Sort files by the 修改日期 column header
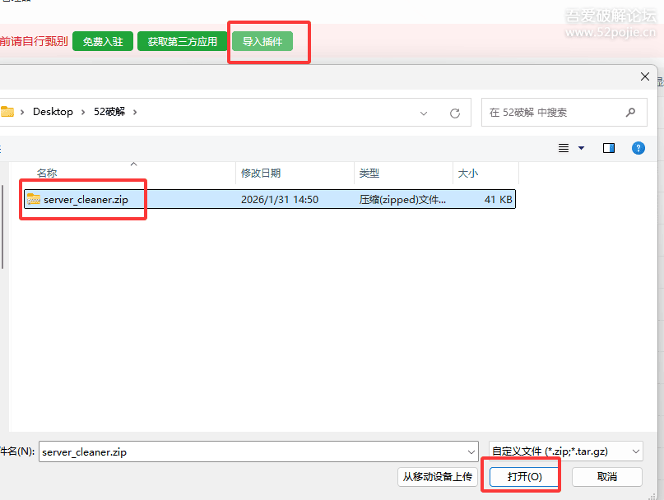This screenshot has height=500, width=664. 261,174
